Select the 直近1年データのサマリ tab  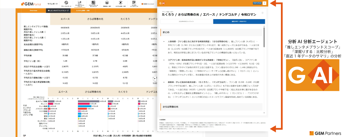coord(239,21)
